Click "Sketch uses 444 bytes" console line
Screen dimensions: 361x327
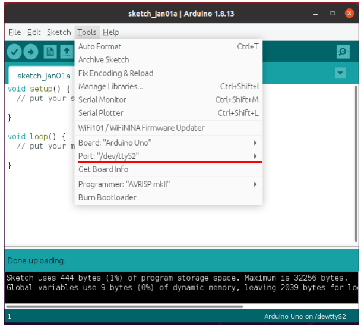pyautogui.click(x=177, y=278)
